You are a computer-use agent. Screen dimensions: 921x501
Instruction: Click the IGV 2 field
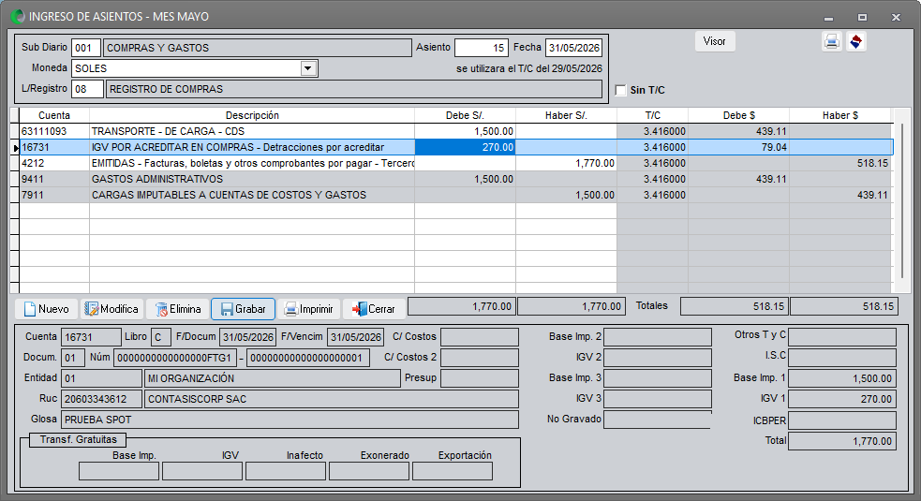pyautogui.click(x=658, y=358)
